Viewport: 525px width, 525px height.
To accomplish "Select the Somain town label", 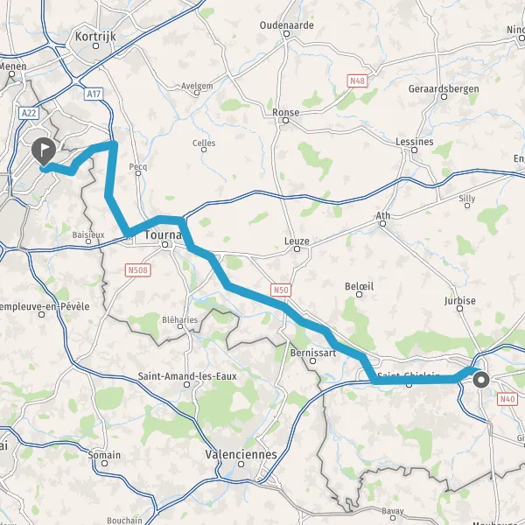I will click(104, 455).
